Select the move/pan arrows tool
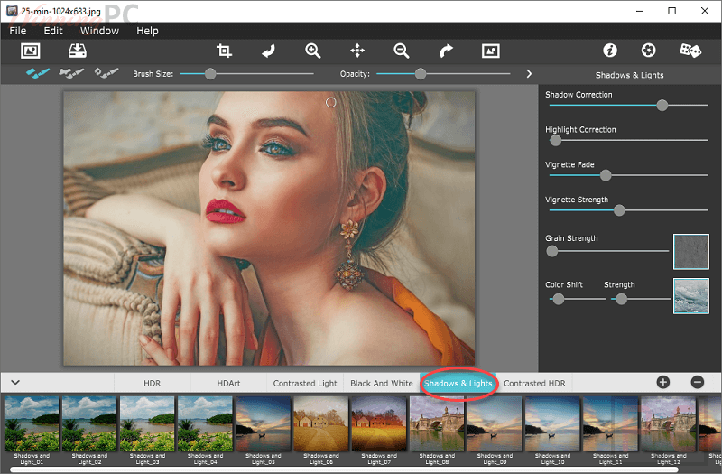The width and height of the screenshot is (722, 474). 357,51
